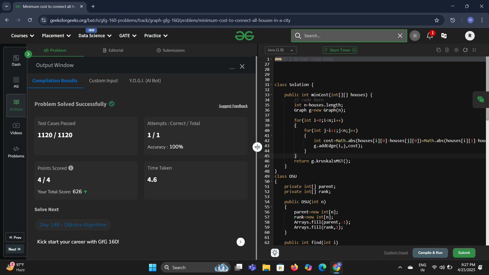Expand the Courses dropdown menu
This screenshot has height=275, width=489.
(22, 36)
